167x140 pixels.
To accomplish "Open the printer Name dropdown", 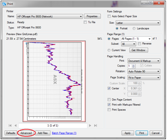I will pyautogui.click(x=81, y=16).
